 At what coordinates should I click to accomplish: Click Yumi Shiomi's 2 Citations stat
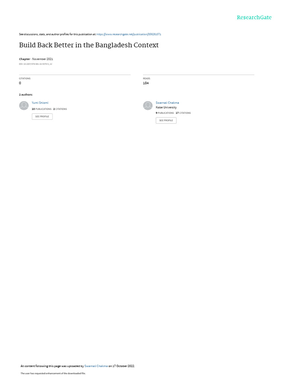tap(60, 109)
